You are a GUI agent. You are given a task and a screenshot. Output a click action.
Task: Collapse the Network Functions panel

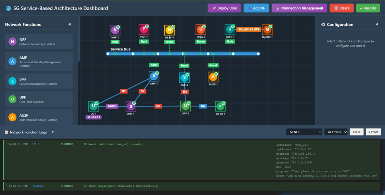pos(69,24)
